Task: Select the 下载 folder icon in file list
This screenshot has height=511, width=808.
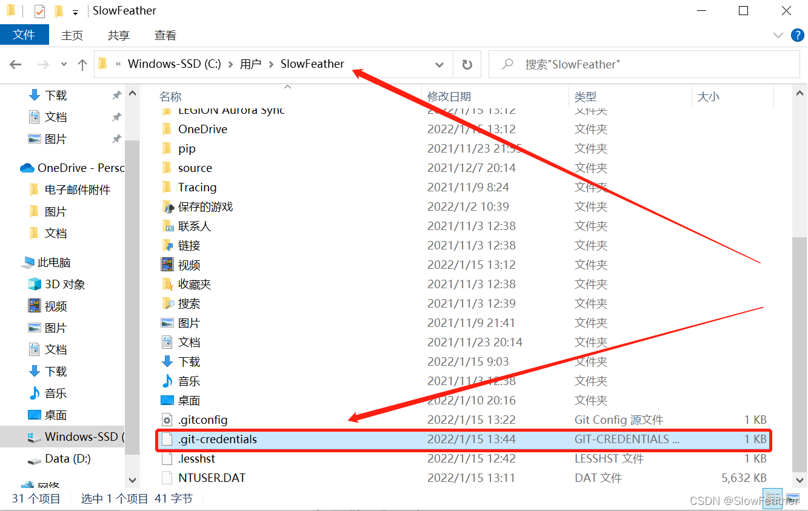Action: tap(167, 361)
